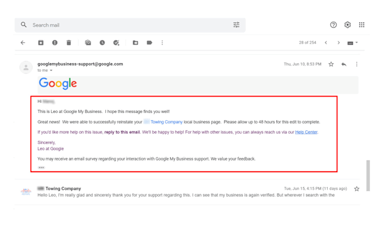Click the Google logo image
Screen dimensions: 385x231
click(58, 84)
